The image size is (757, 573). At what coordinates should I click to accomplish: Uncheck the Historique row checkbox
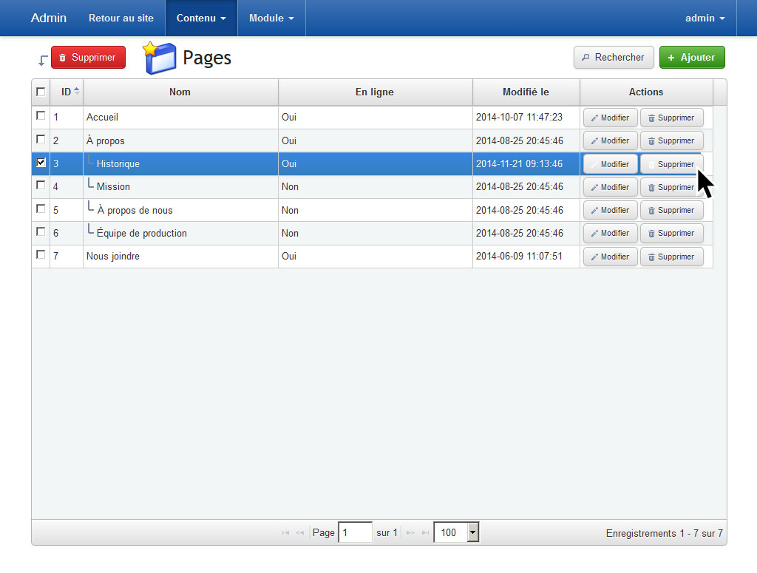point(41,163)
